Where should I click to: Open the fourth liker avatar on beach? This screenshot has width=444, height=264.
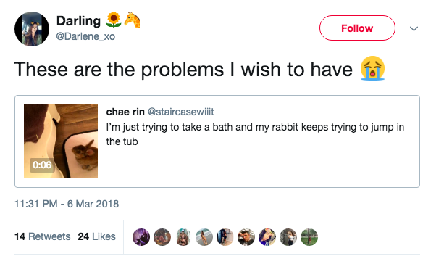[x=204, y=237]
